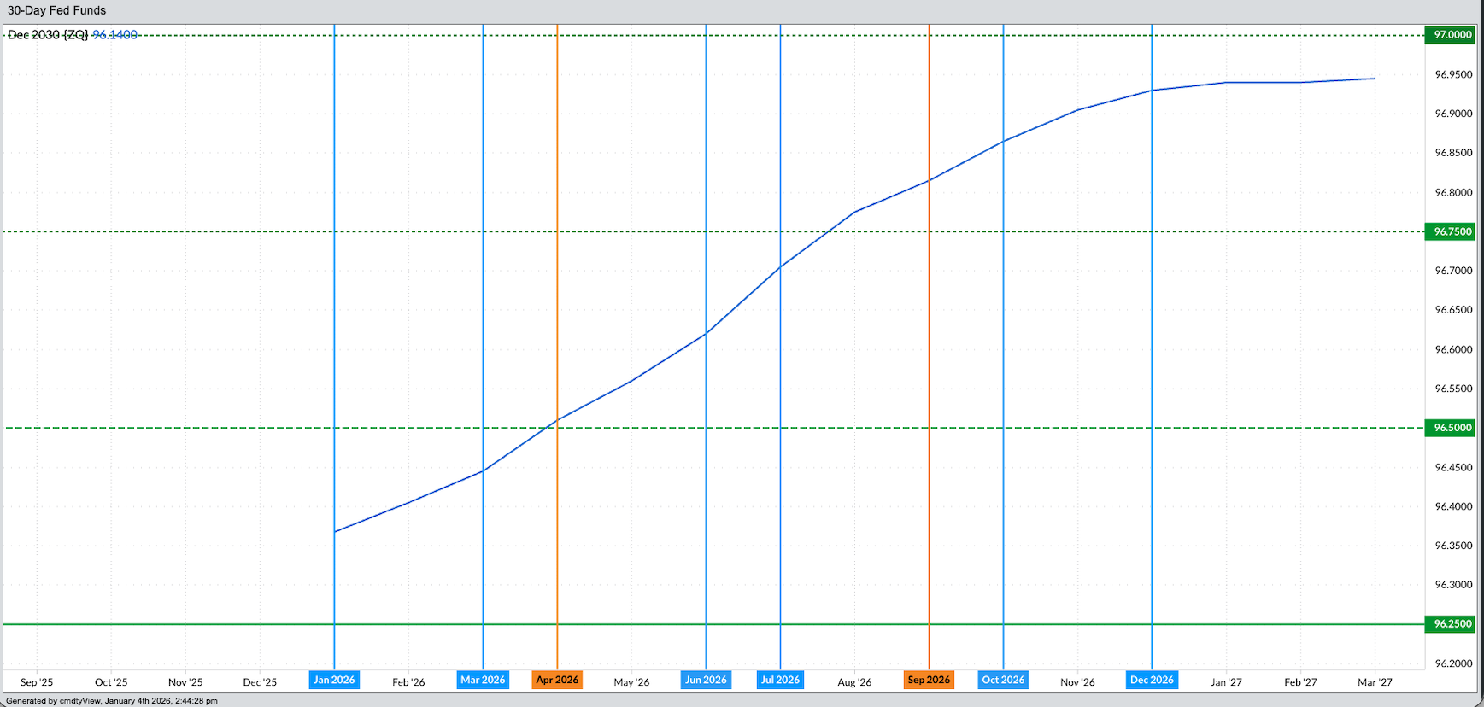Select the 96.2500 price level tag
Viewport: 1484px width, 707px height.
(x=1451, y=624)
